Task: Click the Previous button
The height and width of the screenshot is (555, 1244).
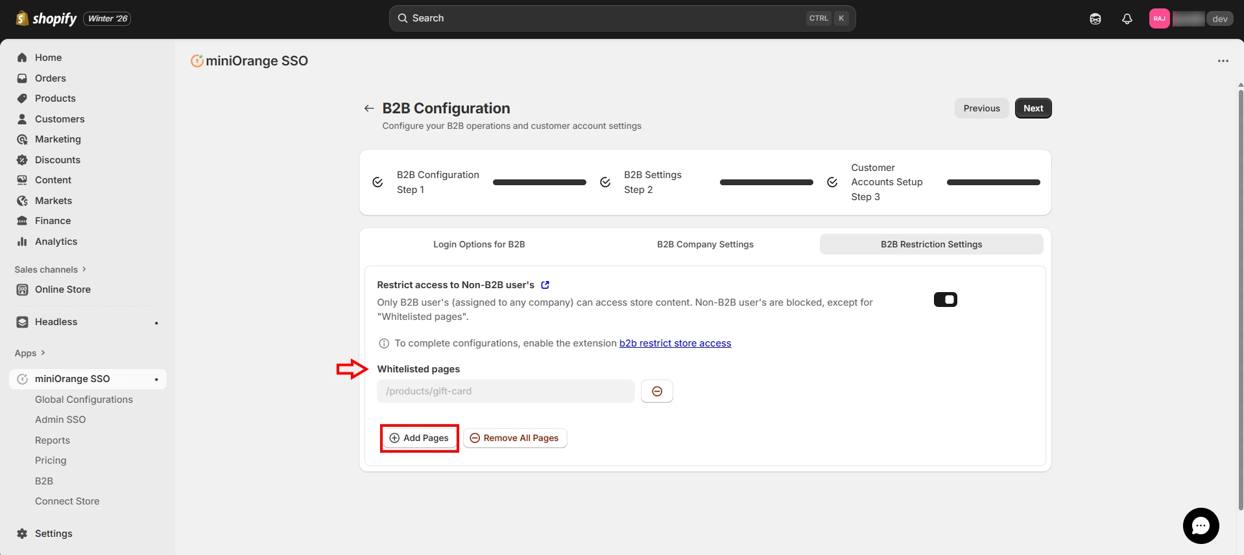Action: pyautogui.click(x=981, y=108)
